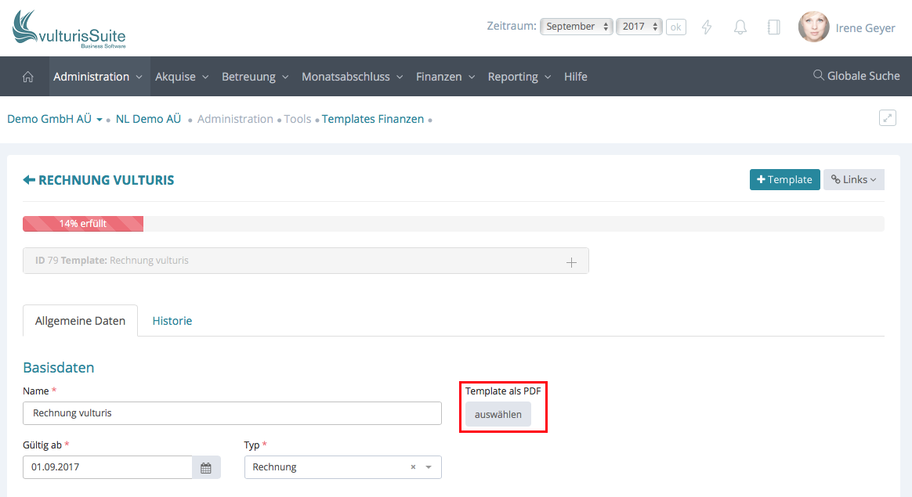This screenshot has height=497, width=912.
Task: Expand the Typ dropdown arrow
Action: (x=429, y=467)
